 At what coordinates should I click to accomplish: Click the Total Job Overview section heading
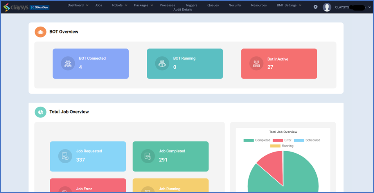point(69,112)
